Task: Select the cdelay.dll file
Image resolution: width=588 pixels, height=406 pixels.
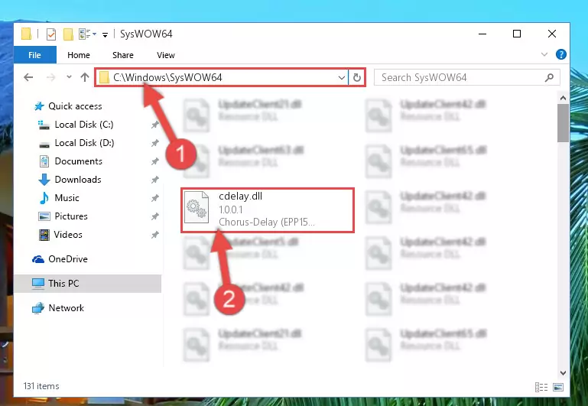Action: [x=268, y=210]
